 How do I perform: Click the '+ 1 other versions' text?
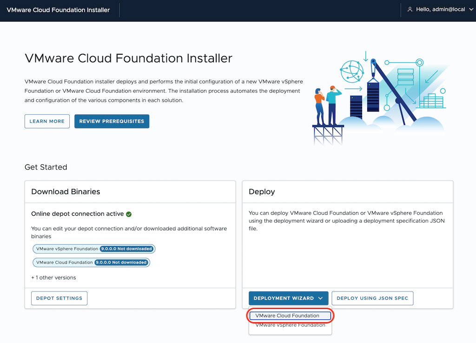click(x=53, y=278)
